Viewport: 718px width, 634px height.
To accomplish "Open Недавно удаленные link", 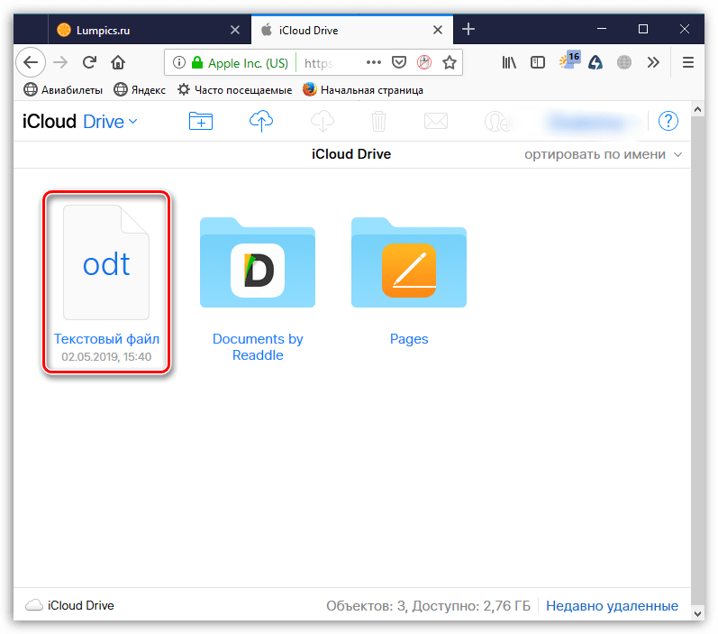I will point(612,605).
